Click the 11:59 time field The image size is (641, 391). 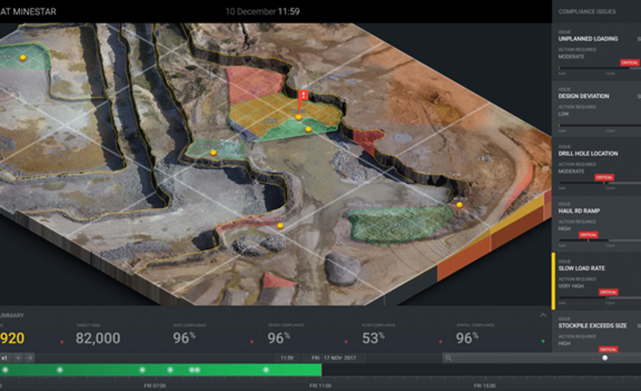(x=287, y=358)
